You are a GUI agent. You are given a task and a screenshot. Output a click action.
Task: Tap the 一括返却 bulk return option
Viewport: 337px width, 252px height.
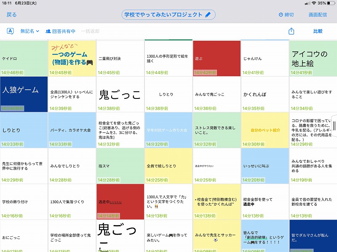pos(90,31)
